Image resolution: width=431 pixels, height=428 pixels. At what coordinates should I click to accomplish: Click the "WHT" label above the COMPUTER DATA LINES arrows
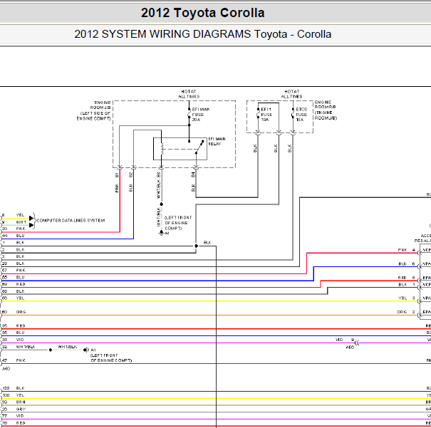click(x=21, y=222)
